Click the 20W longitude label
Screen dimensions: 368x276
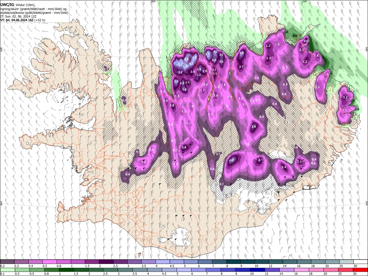(153, 1)
